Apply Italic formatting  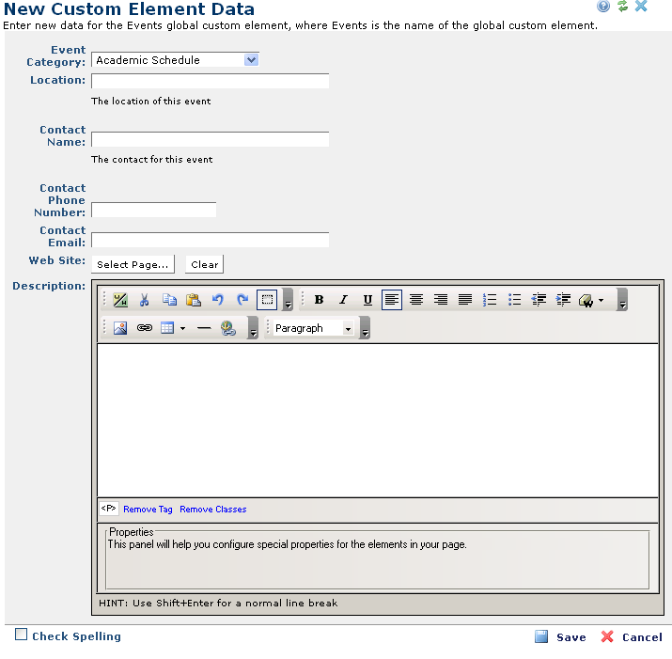click(343, 300)
